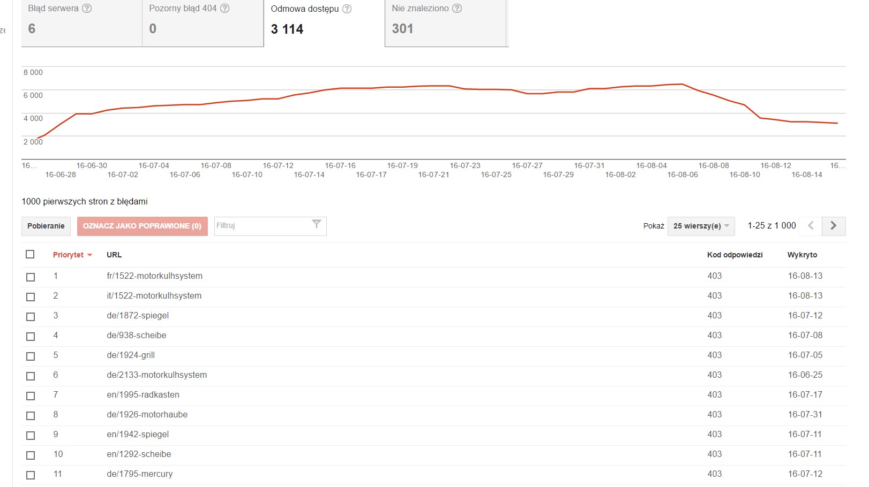This screenshot has height=487, width=869.
Task: Click the Pobieranie button
Action: (46, 226)
